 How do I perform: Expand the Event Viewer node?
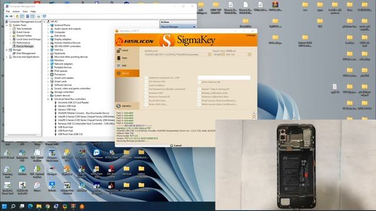[x=11, y=32]
